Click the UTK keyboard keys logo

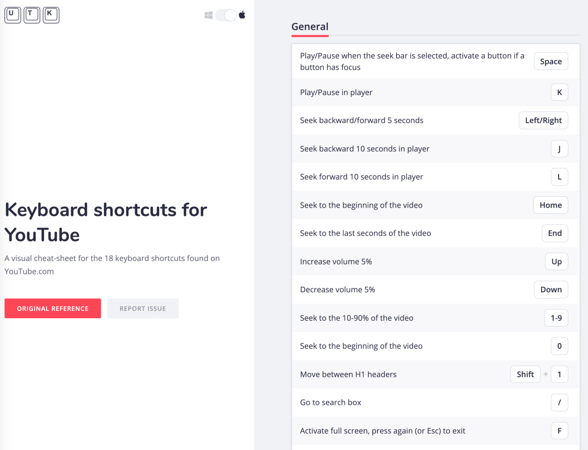(32, 15)
